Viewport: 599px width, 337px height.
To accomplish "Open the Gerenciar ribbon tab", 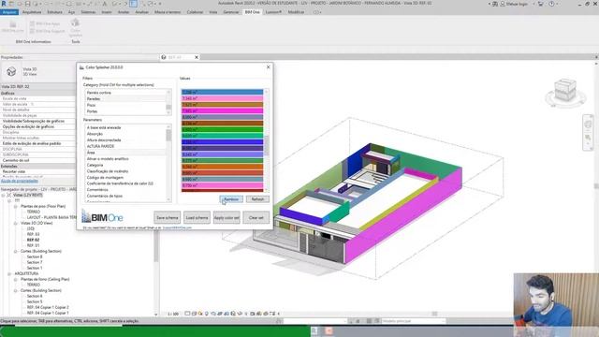I will (x=231, y=12).
